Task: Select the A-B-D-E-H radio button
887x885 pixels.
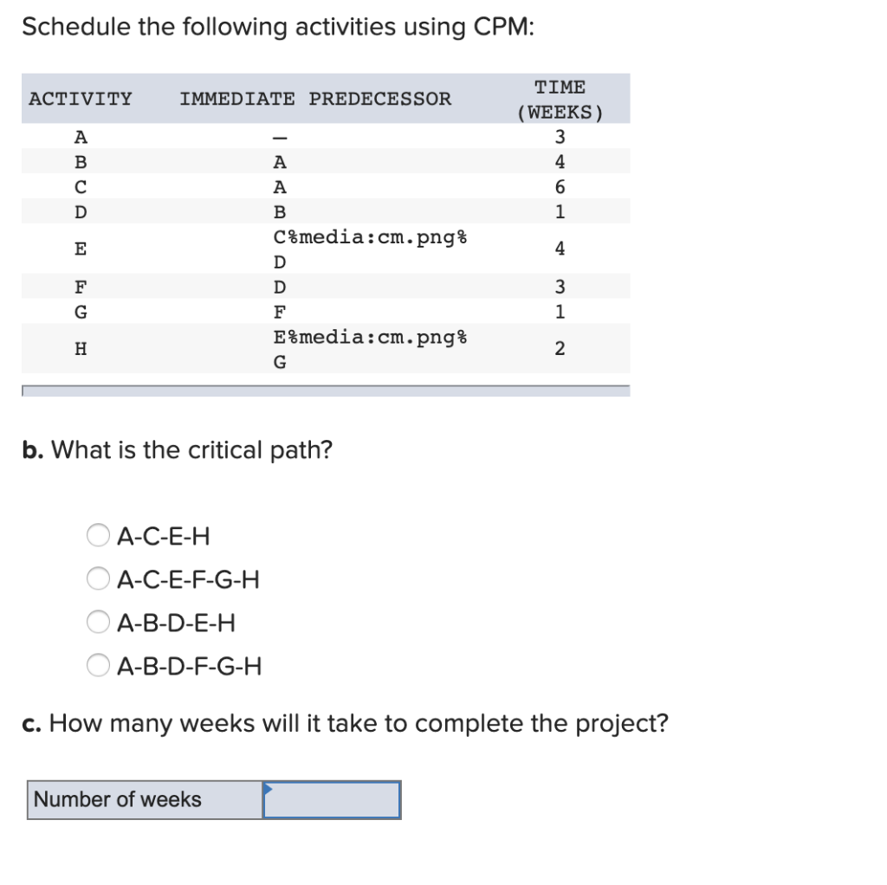Action: point(98,622)
